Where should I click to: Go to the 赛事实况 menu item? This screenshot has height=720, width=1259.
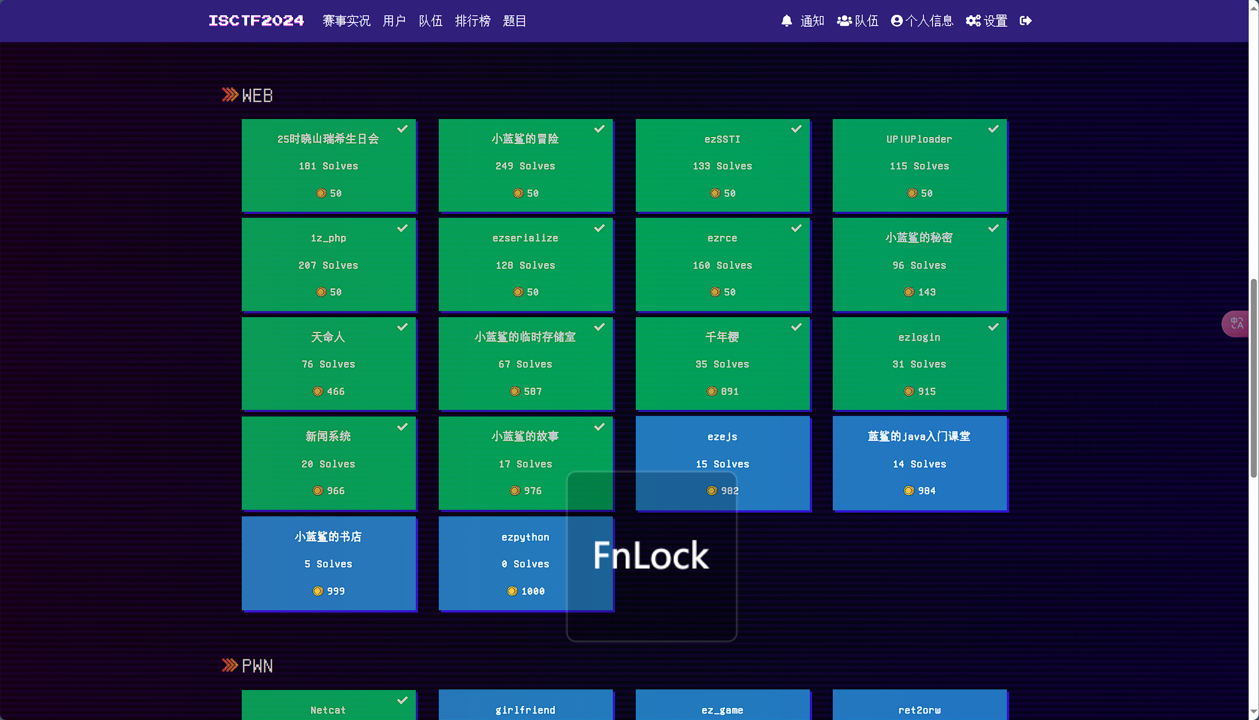[x=346, y=21]
